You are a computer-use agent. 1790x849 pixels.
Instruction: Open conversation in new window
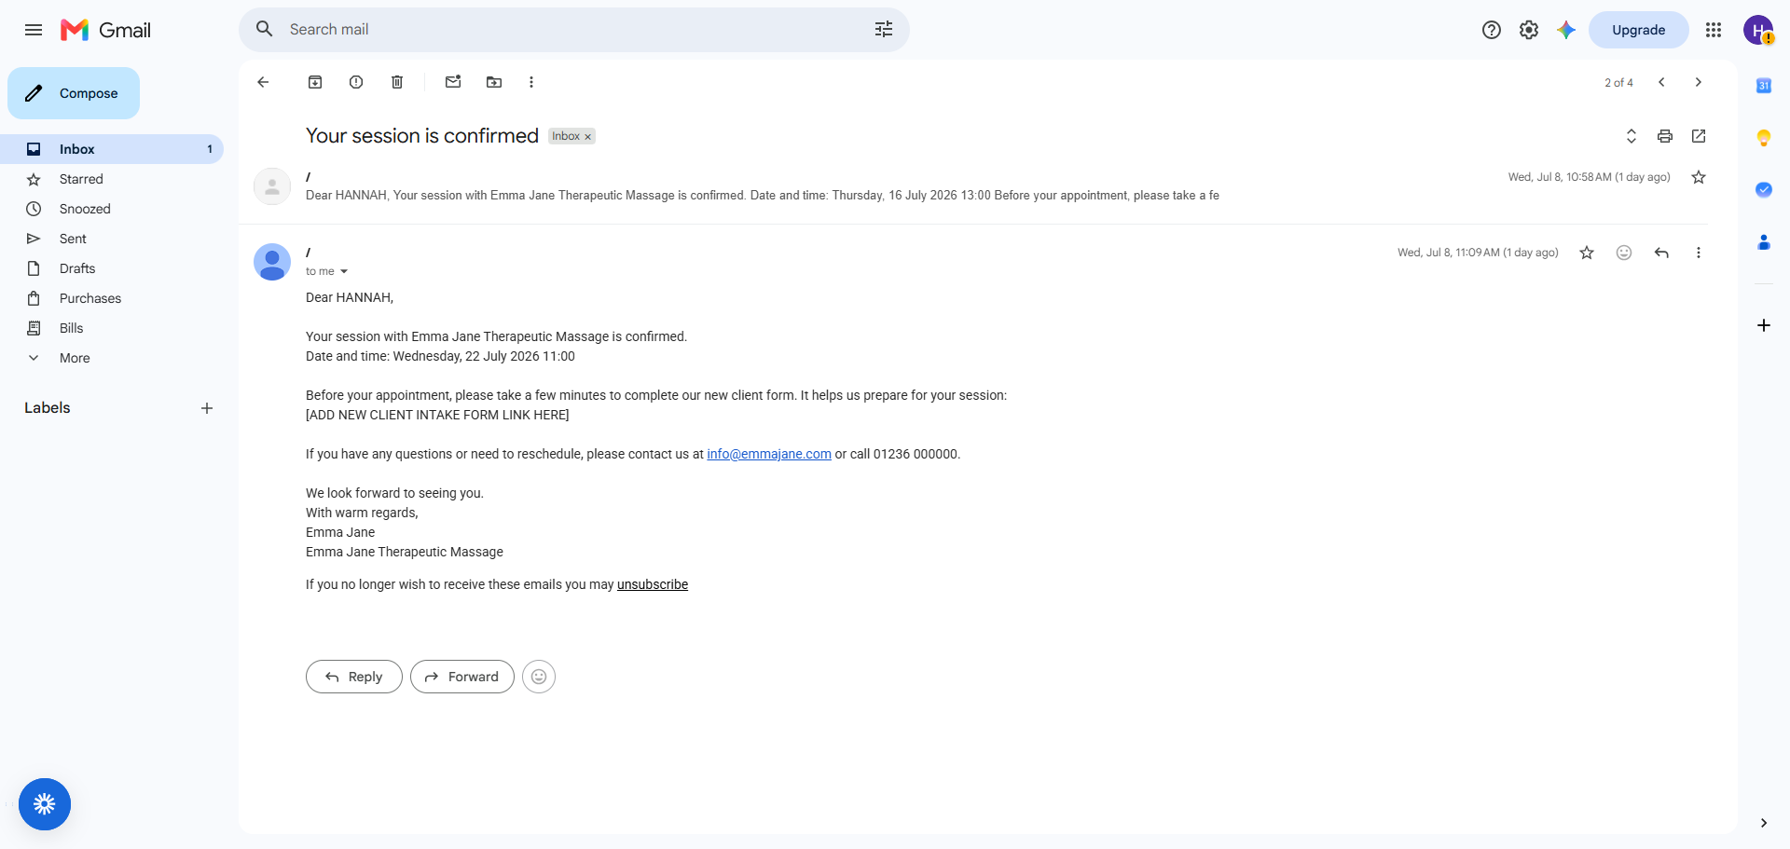pyautogui.click(x=1699, y=136)
